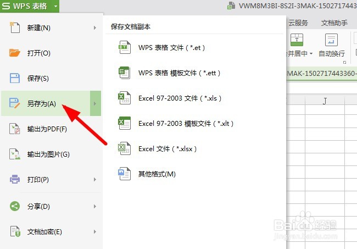Click the Merge and center icon
Image resolution: width=357 pixels, height=249 pixels.
tap(297, 40)
